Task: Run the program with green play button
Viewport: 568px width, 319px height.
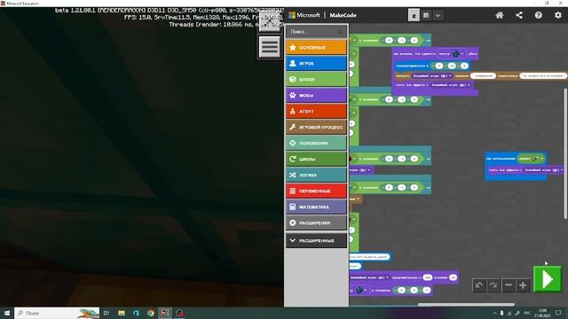Action: tap(548, 279)
